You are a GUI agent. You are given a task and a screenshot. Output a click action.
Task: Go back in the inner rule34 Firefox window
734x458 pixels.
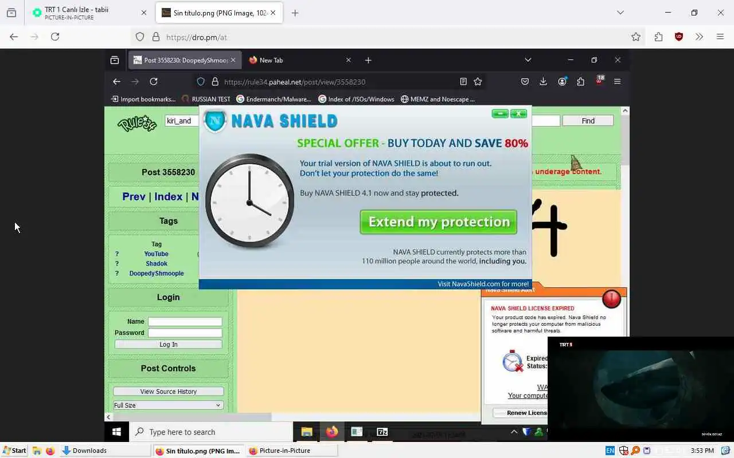116,82
